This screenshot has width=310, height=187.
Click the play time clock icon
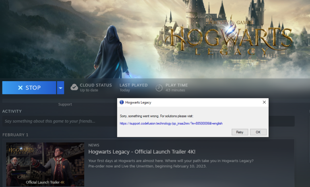tap(159, 88)
